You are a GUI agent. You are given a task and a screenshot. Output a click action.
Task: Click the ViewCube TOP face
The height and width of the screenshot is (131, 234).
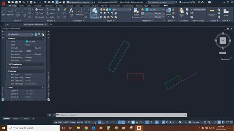tap(223, 40)
